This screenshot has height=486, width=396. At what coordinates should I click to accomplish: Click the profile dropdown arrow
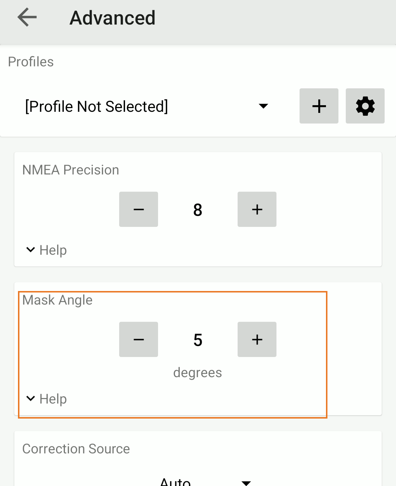tap(263, 106)
